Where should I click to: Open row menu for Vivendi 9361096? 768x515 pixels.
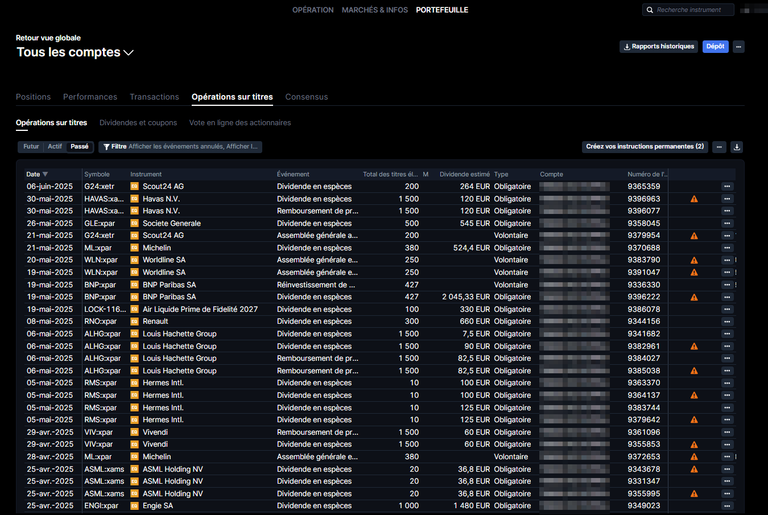click(x=727, y=432)
